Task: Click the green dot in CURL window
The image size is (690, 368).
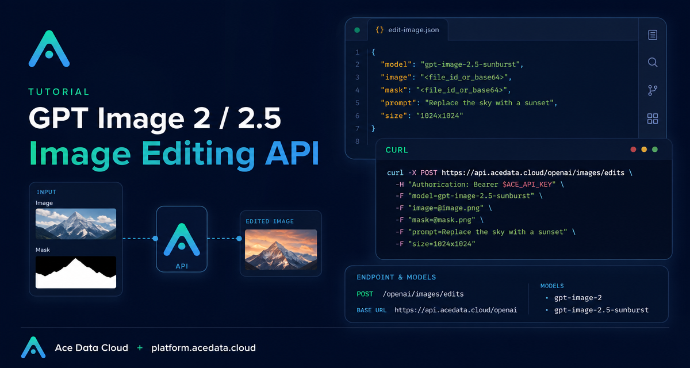Action: pyautogui.click(x=655, y=149)
